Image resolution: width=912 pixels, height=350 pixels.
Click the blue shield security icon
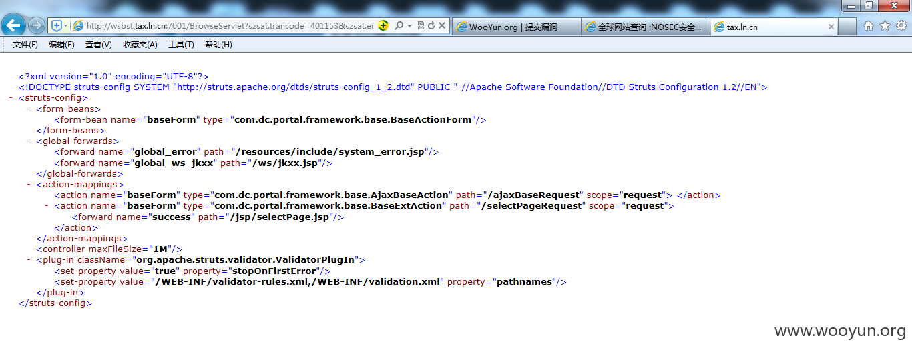57,26
